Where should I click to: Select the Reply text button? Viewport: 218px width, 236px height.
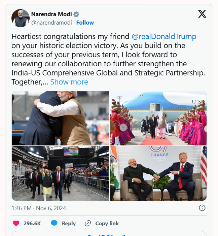pyautogui.click(x=69, y=224)
